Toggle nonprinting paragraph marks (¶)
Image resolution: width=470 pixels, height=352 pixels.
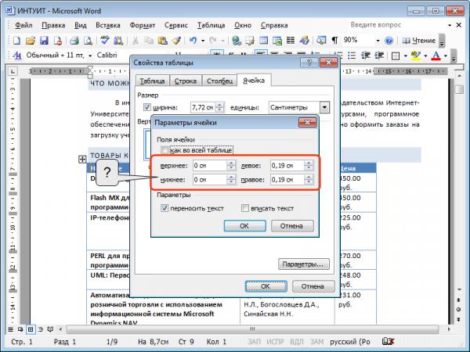334,41
